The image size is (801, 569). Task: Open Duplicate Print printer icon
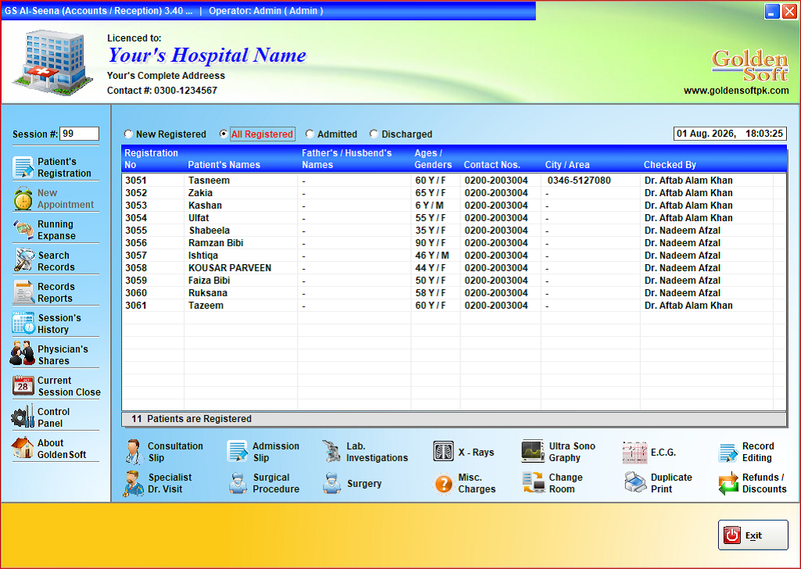(635, 482)
